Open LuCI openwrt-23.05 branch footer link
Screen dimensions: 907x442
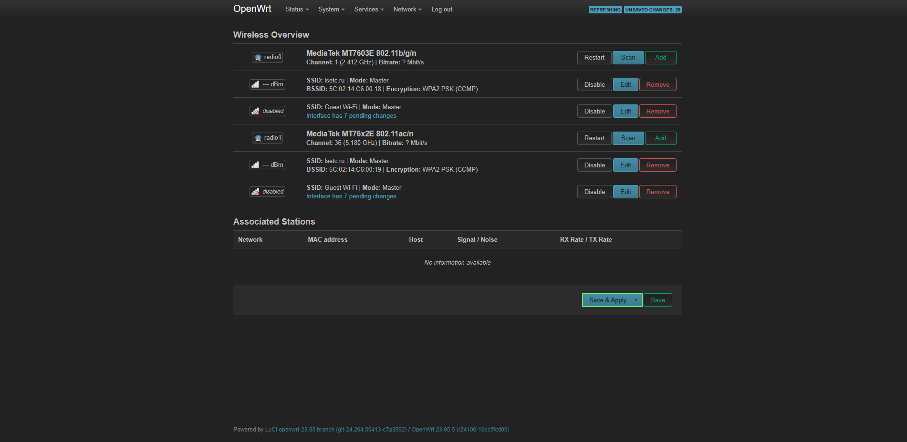click(336, 430)
